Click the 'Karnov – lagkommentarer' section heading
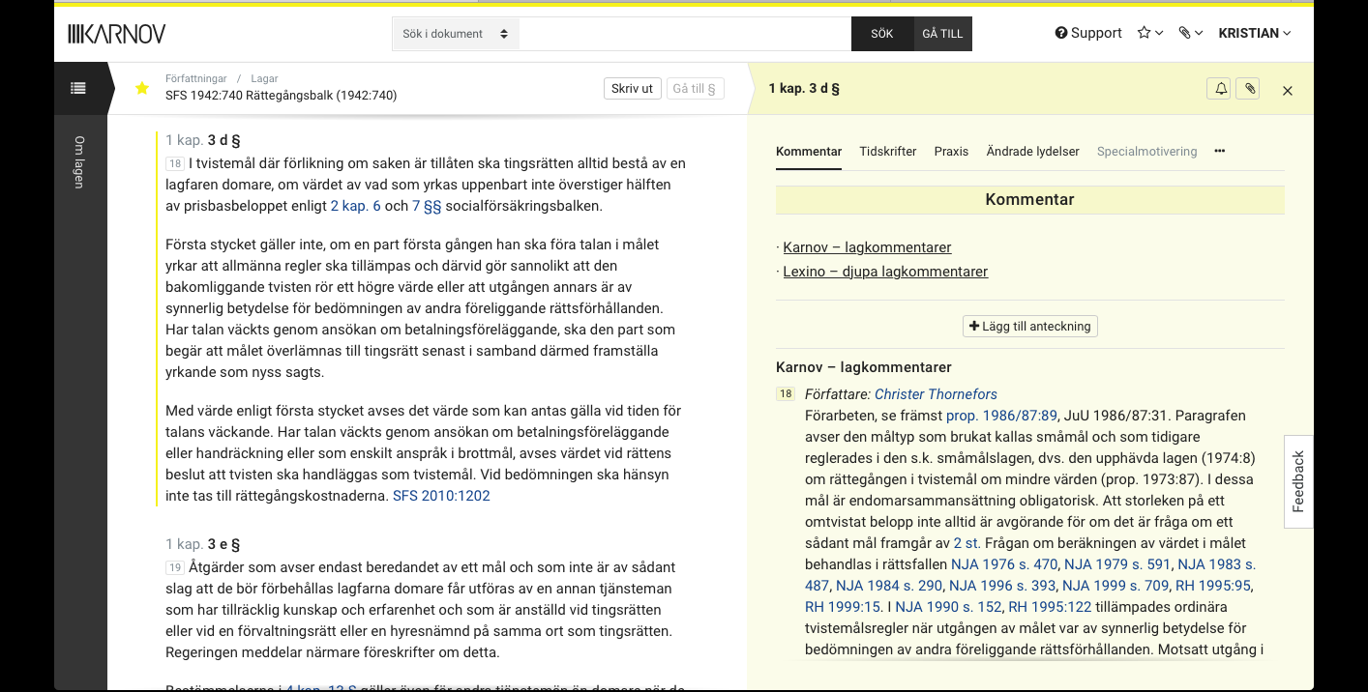Viewport: 1368px width, 692px height. (864, 367)
